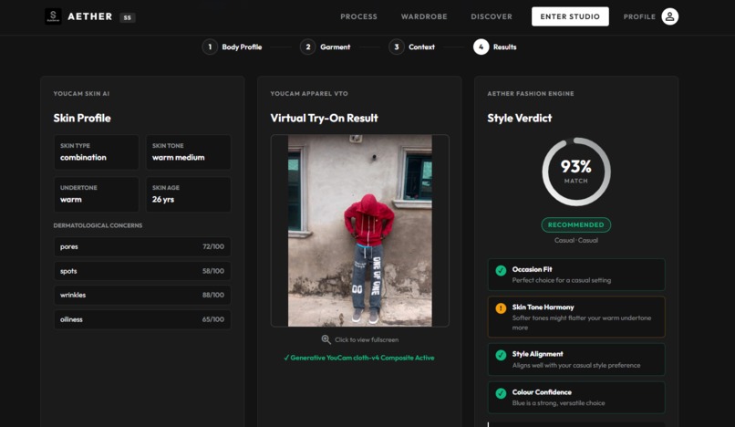Viewport: 735px width, 427px height.
Task: Open the Discover menu item
Action: pos(492,16)
